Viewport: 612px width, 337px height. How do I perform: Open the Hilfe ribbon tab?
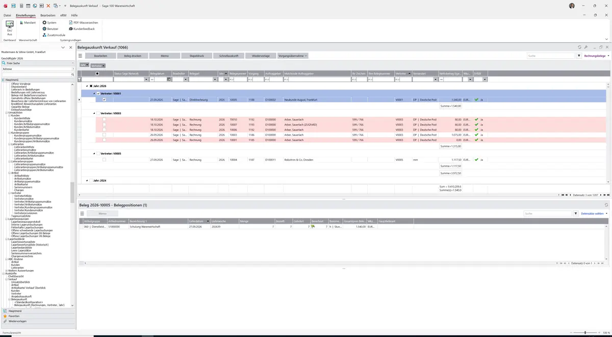74,15
